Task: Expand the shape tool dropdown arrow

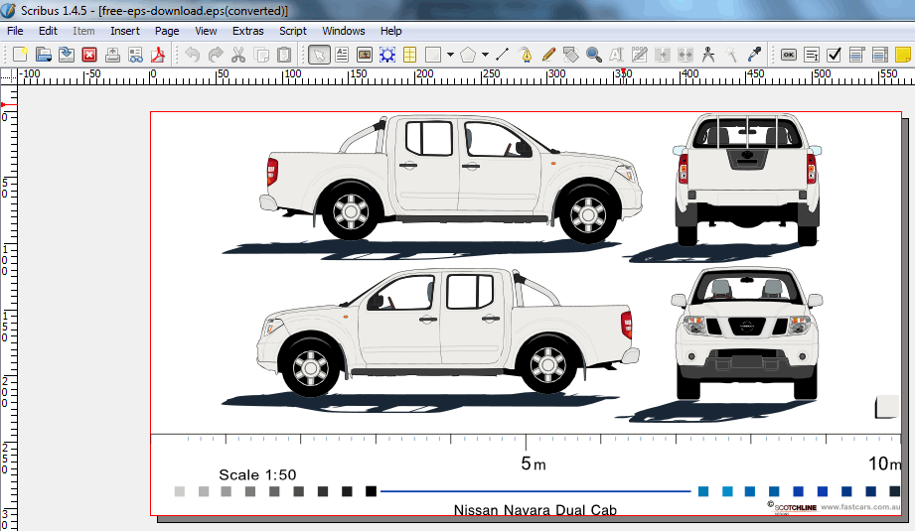Action: coord(450,55)
